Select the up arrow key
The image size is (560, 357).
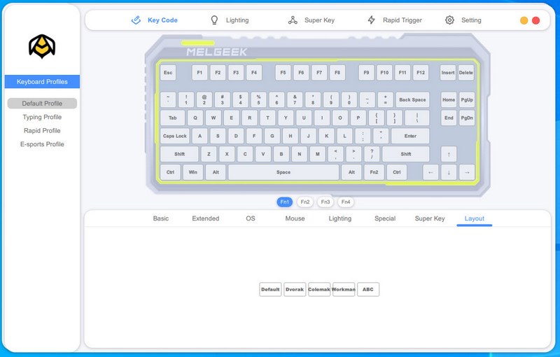(x=449, y=154)
